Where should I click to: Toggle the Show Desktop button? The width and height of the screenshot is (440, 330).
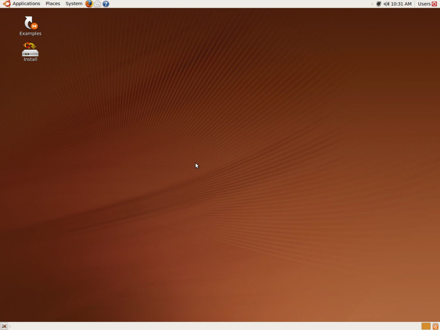click(4, 326)
